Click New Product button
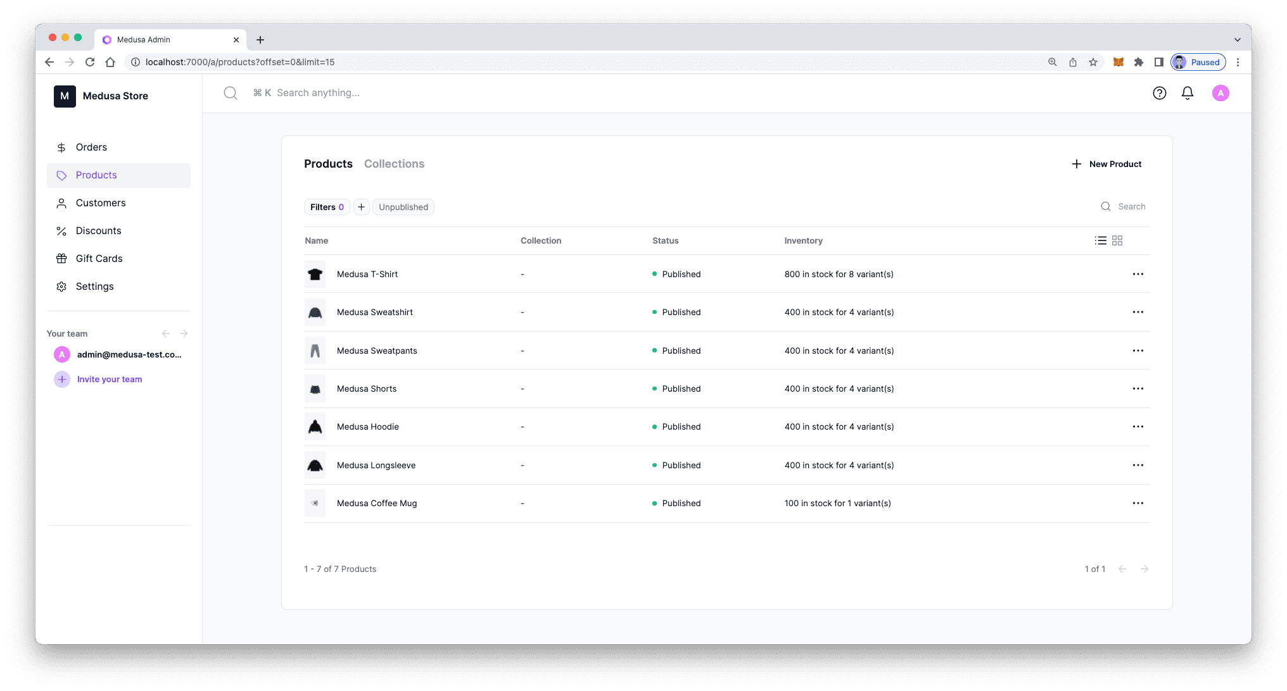Image resolution: width=1287 pixels, height=691 pixels. tap(1106, 164)
